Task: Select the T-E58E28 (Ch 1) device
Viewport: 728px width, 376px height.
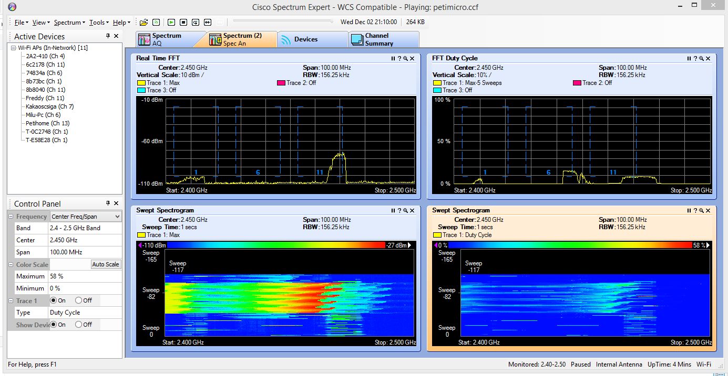Action: tap(47, 140)
